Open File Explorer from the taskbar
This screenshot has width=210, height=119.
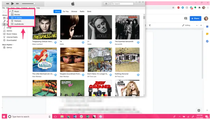62,116
